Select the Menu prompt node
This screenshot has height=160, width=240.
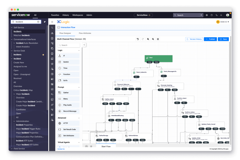coord(68,99)
